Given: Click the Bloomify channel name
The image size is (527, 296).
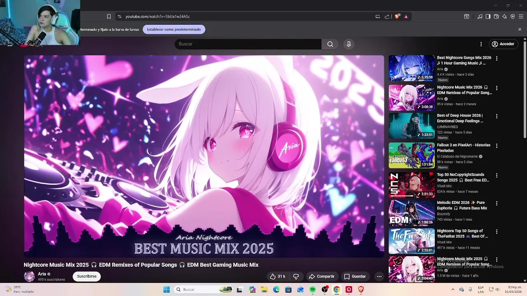Looking at the screenshot, I should tap(443, 214).
